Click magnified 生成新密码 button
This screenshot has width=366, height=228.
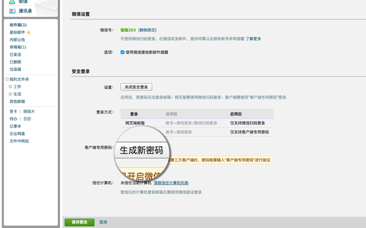click(141, 150)
